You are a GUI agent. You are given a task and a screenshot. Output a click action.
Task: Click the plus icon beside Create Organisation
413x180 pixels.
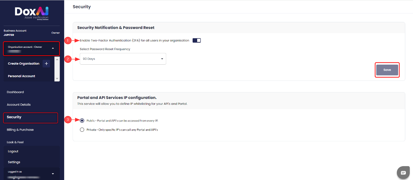pyautogui.click(x=46, y=64)
